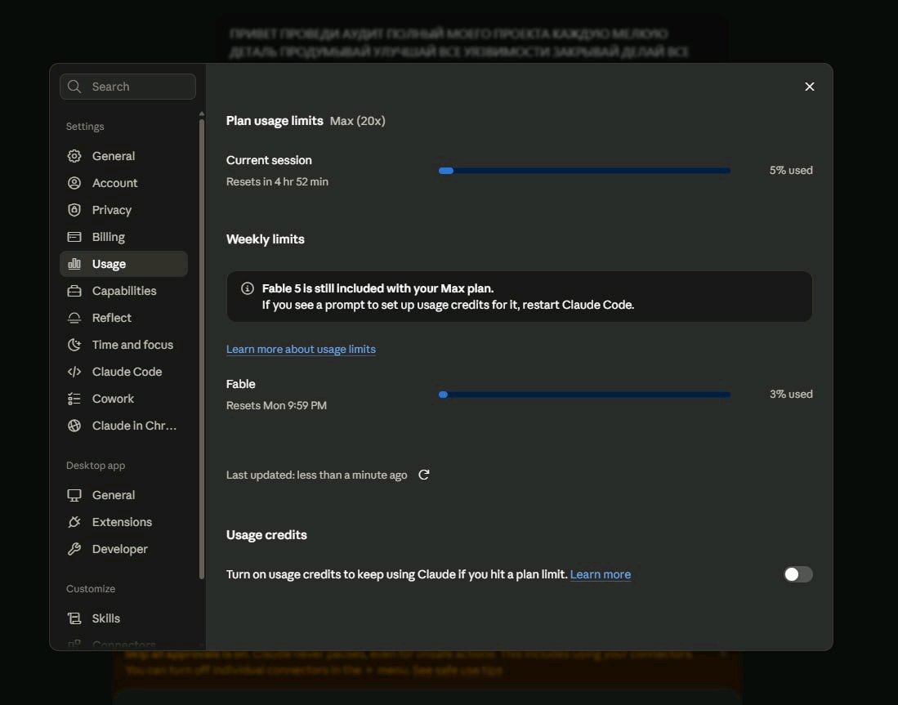898x705 pixels.
Task: Click the Account person icon
Action: 74,183
